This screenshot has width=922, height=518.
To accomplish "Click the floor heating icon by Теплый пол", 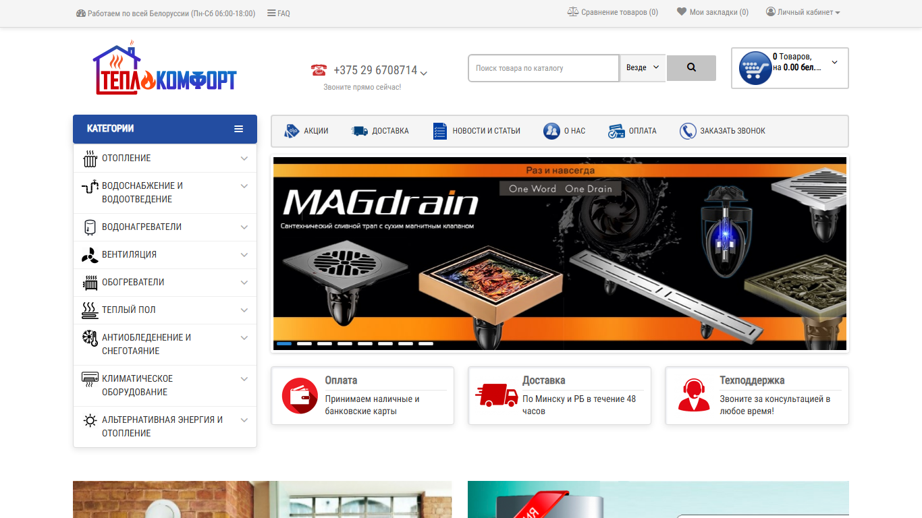I will 90,310.
